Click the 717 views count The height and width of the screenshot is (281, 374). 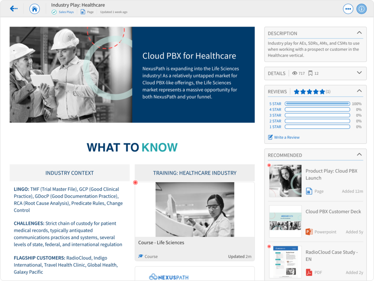[x=302, y=73]
